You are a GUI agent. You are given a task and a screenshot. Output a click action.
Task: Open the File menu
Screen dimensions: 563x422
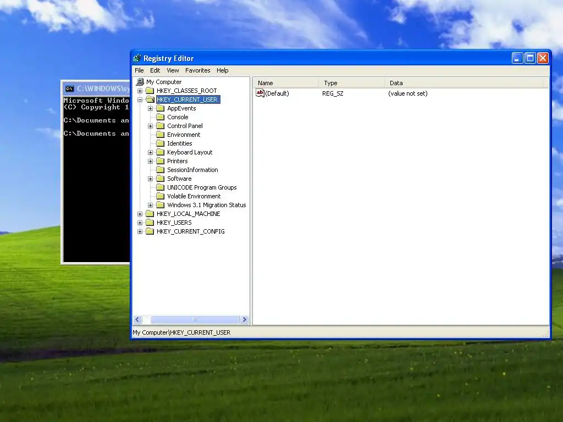pos(139,70)
